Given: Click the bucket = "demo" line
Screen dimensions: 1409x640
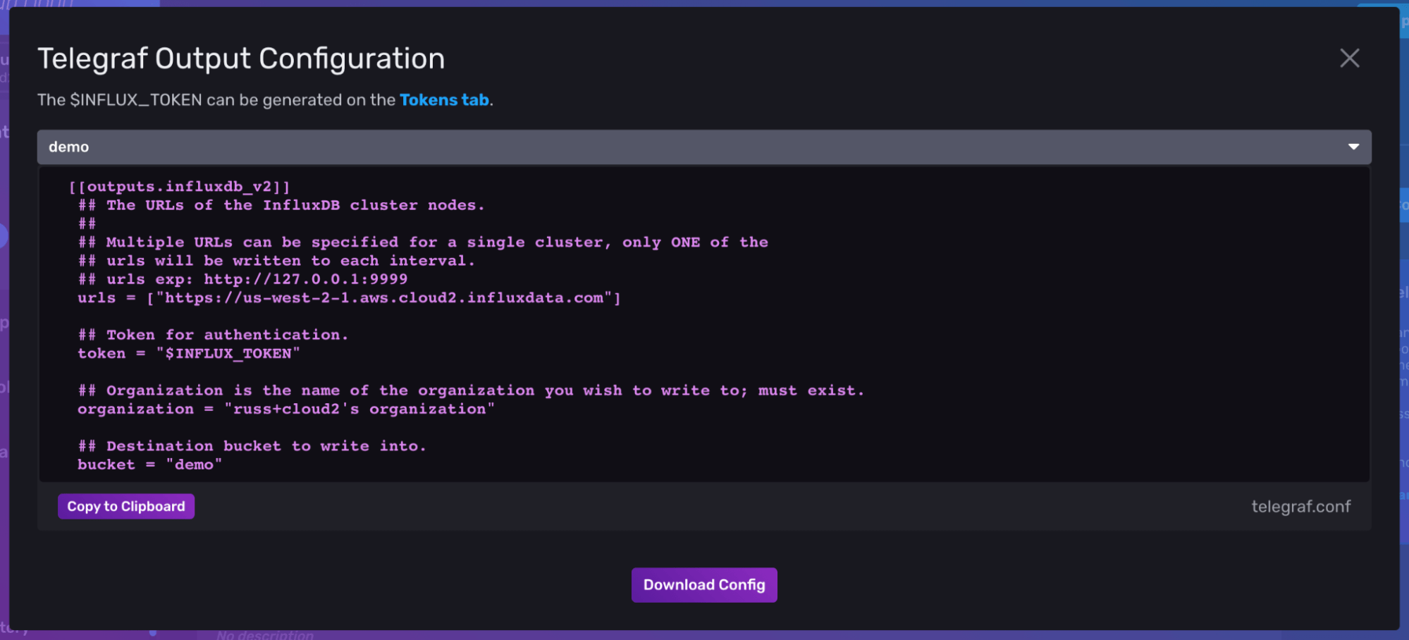Looking at the screenshot, I should pos(150,464).
